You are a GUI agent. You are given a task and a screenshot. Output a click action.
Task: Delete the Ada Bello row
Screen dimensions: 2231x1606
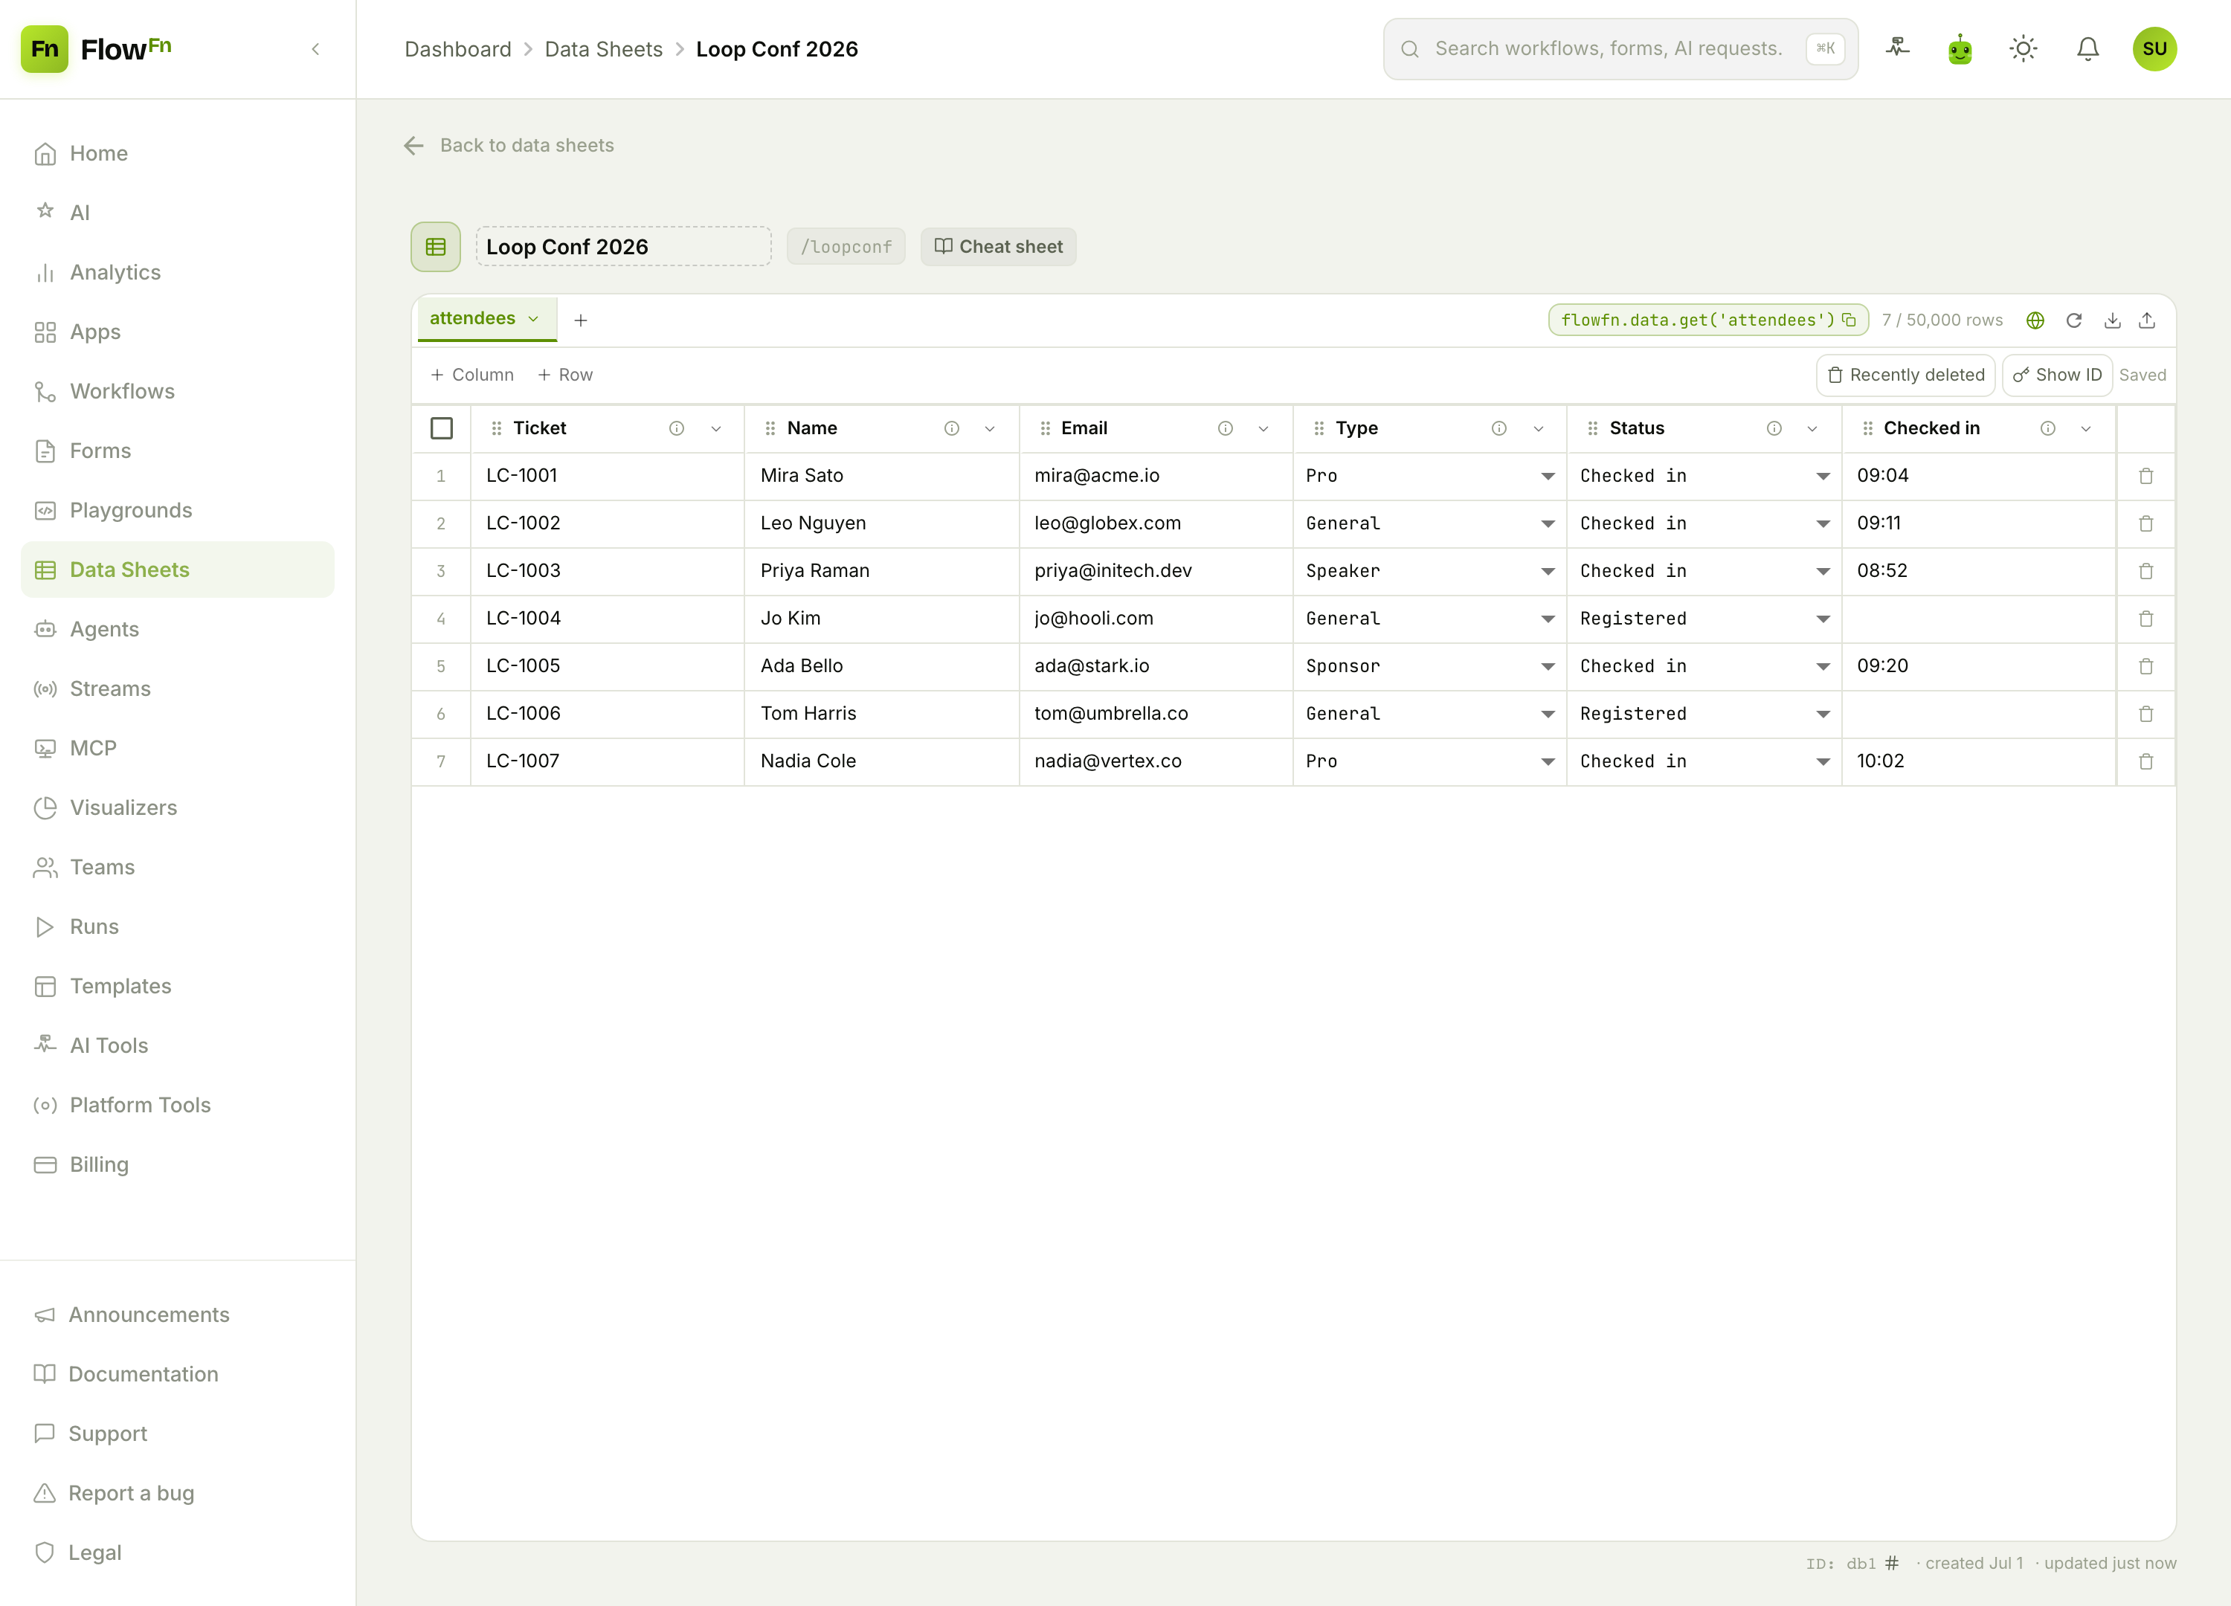click(x=2145, y=667)
